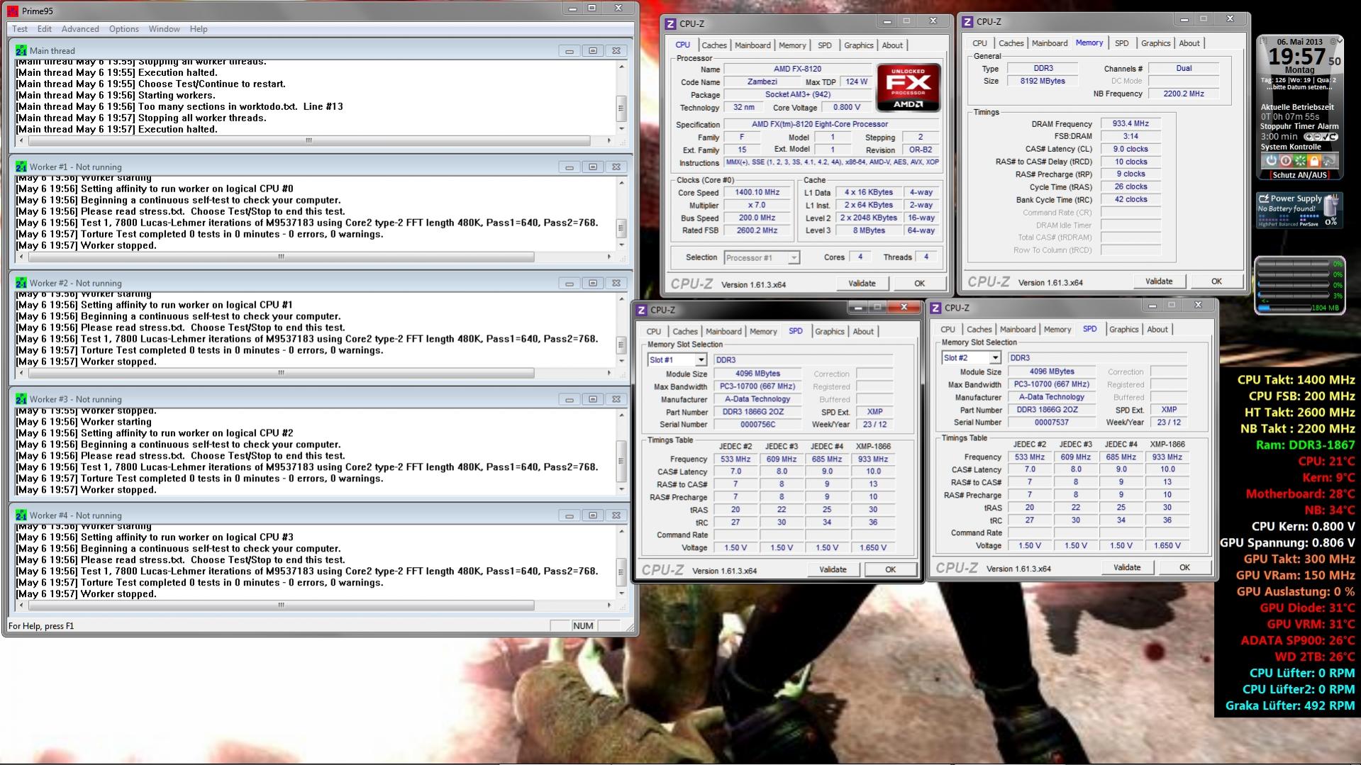Click Validate in the FX-8120 CPU-Z window
1361x765 pixels.
[862, 283]
